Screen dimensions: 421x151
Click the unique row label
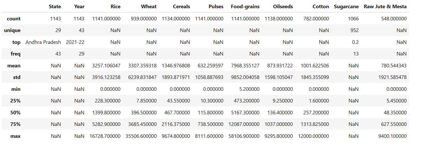point(12,30)
